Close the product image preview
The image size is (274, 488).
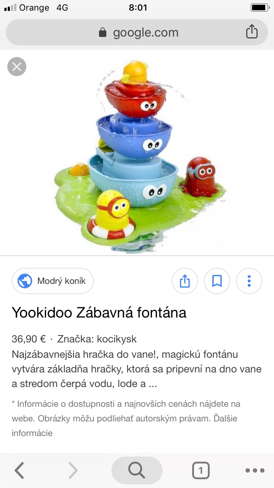(x=17, y=67)
